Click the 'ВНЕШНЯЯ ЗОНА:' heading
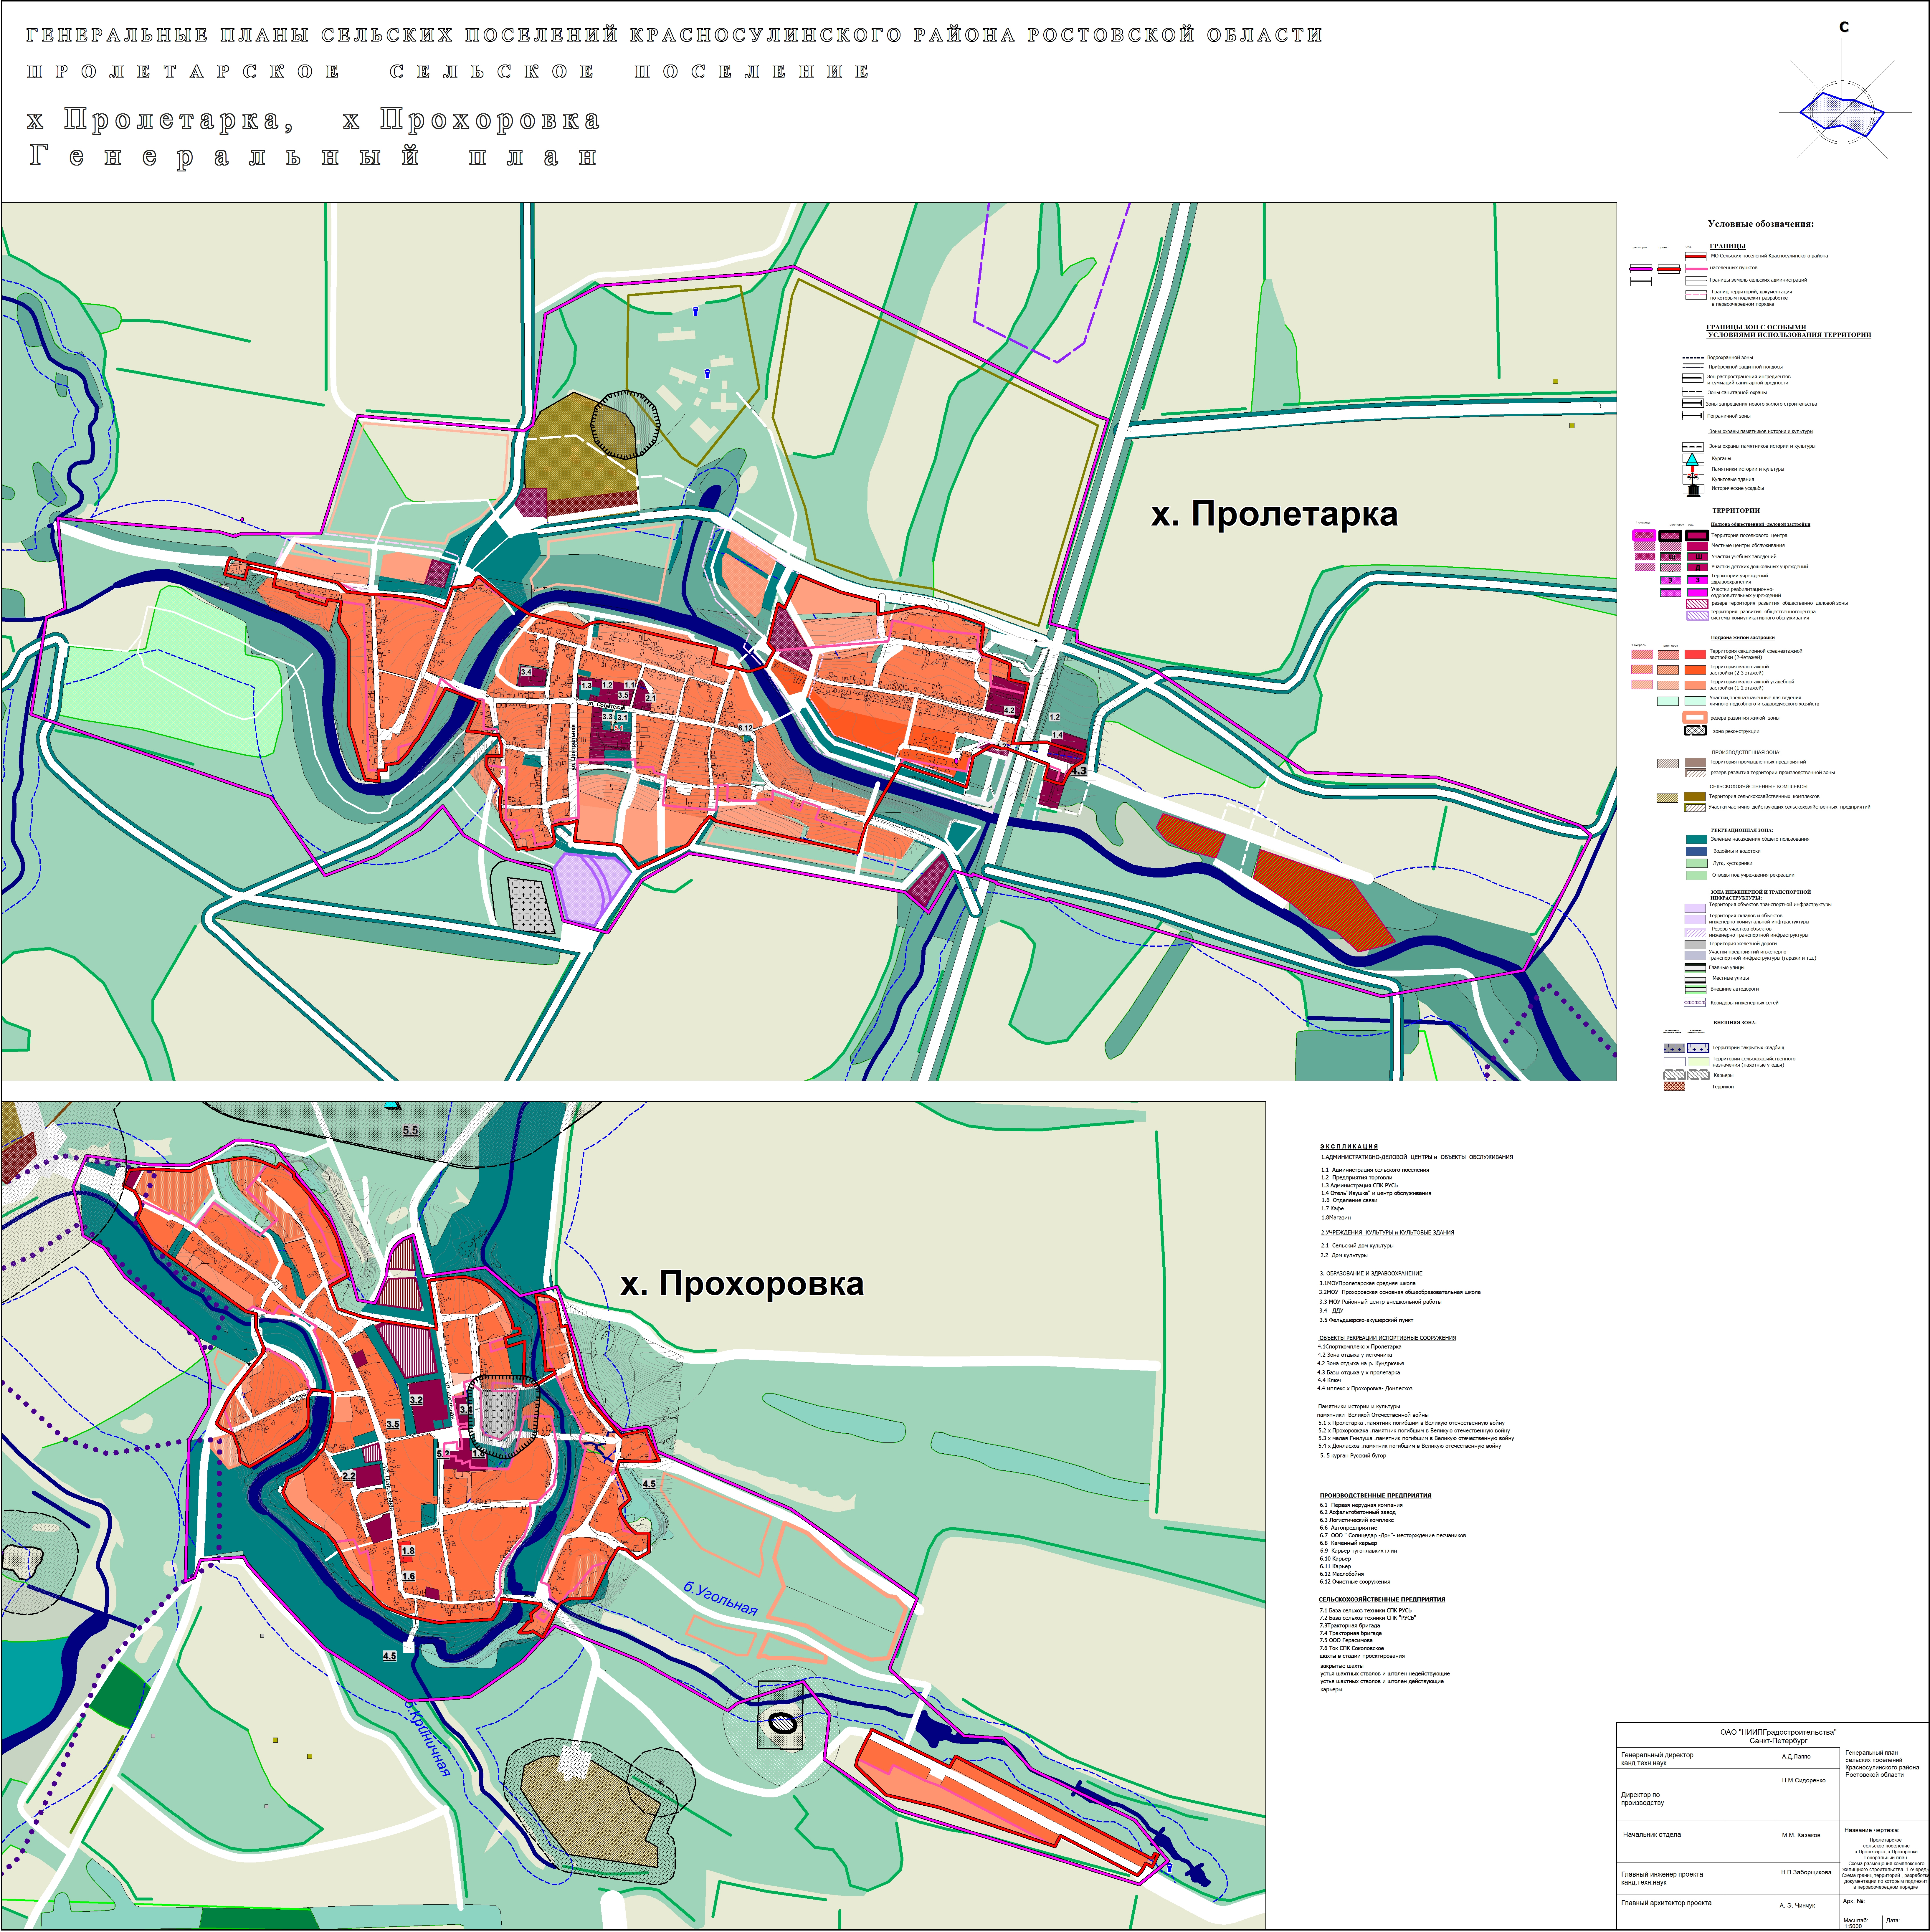The height and width of the screenshot is (1932, 1930). pyautogui.click(x=1735, y=1023)
